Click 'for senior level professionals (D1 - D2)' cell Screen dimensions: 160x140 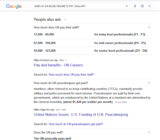click(121, 51)
